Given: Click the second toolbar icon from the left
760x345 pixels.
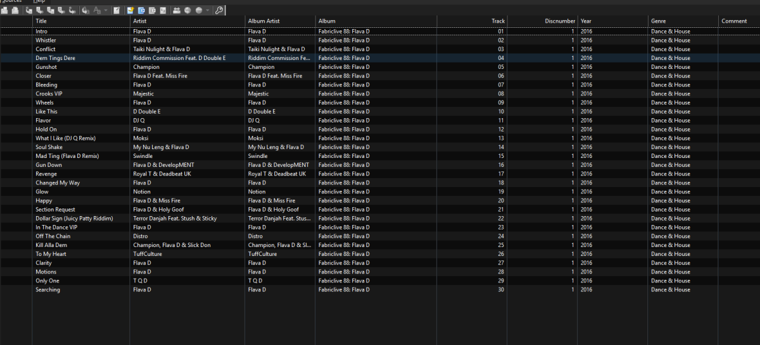Looking at the screenshot, I should click(x=15, y=10).
